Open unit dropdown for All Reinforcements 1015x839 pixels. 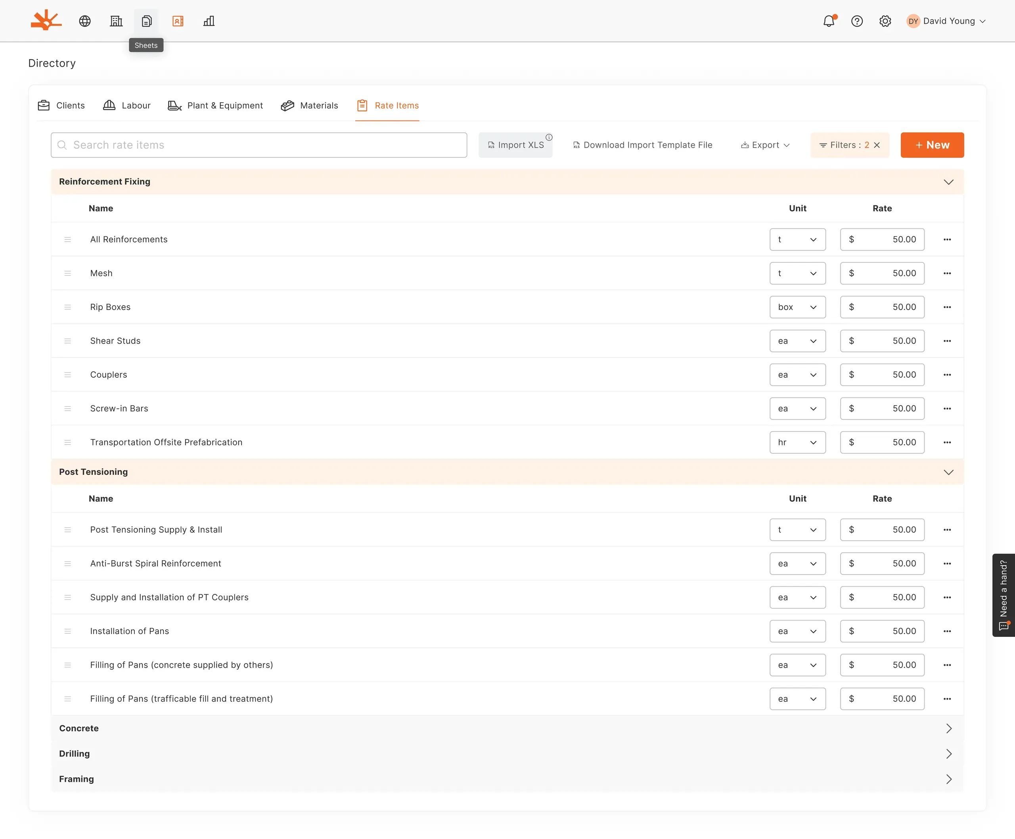pyautogui.click(x=797, y=240)
